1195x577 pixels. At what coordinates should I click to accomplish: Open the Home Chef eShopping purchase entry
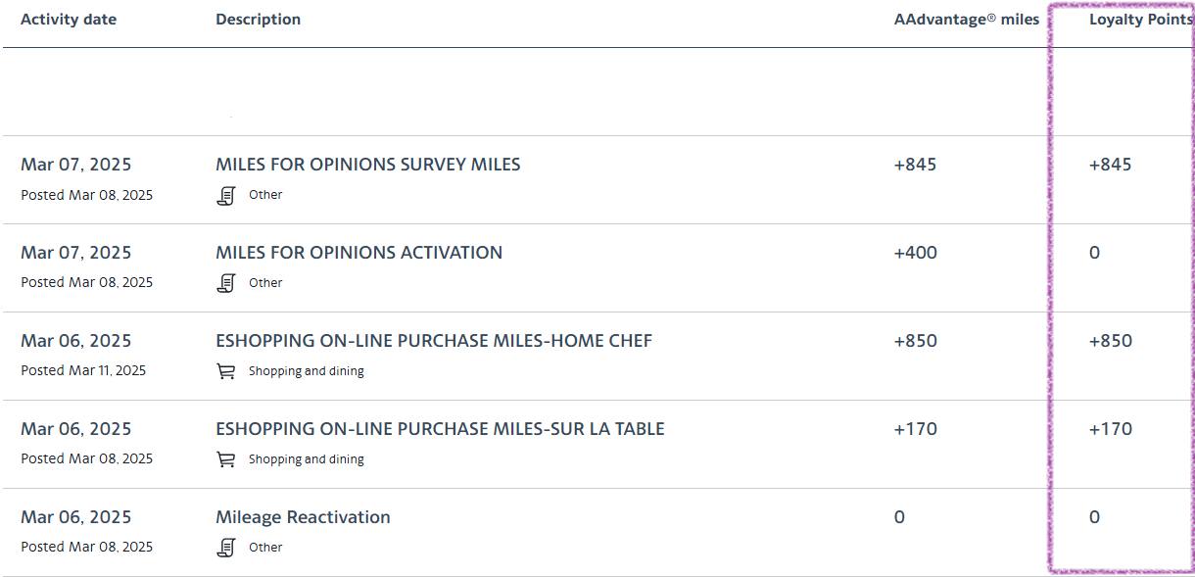click(433, 341)
